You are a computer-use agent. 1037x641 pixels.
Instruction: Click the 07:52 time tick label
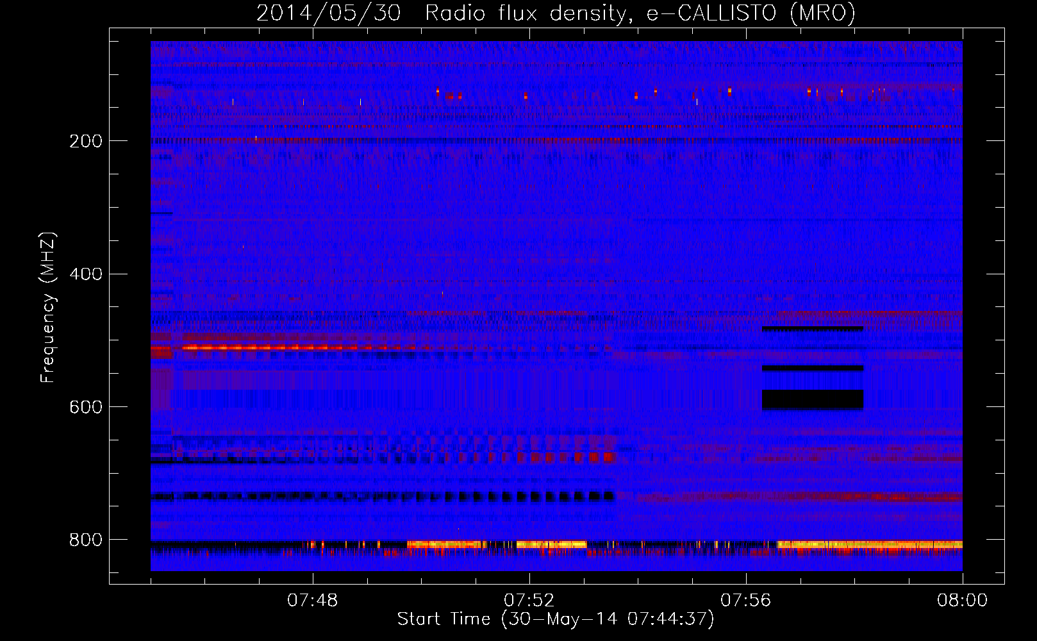[529, 601]
